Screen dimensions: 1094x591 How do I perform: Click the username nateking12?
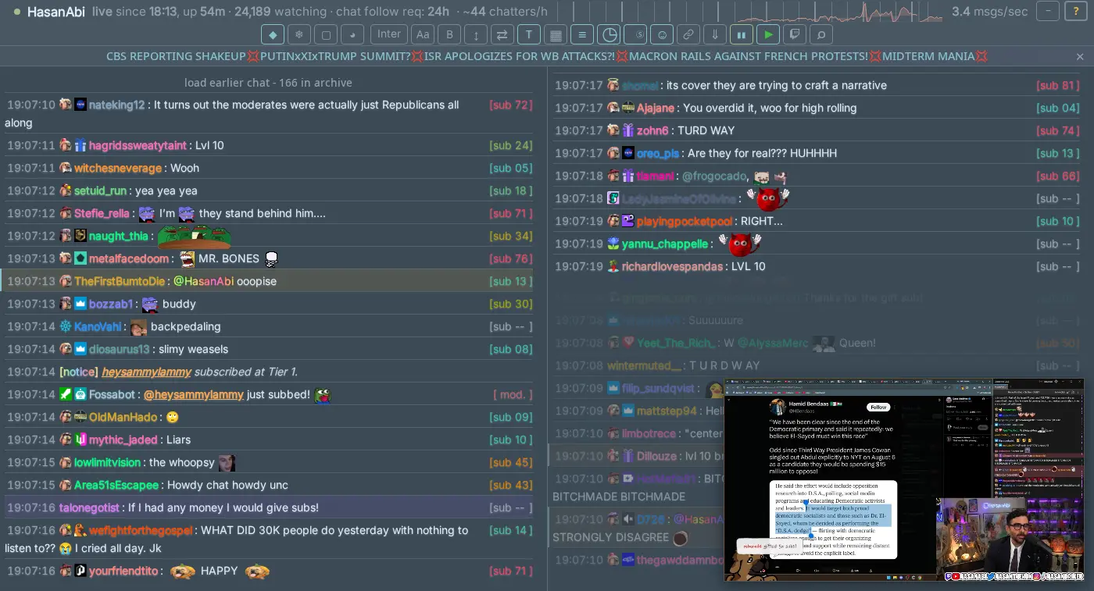point(116,105)
